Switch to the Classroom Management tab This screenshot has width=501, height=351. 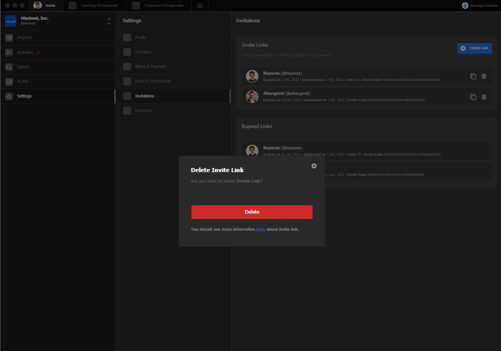[164, 6]
